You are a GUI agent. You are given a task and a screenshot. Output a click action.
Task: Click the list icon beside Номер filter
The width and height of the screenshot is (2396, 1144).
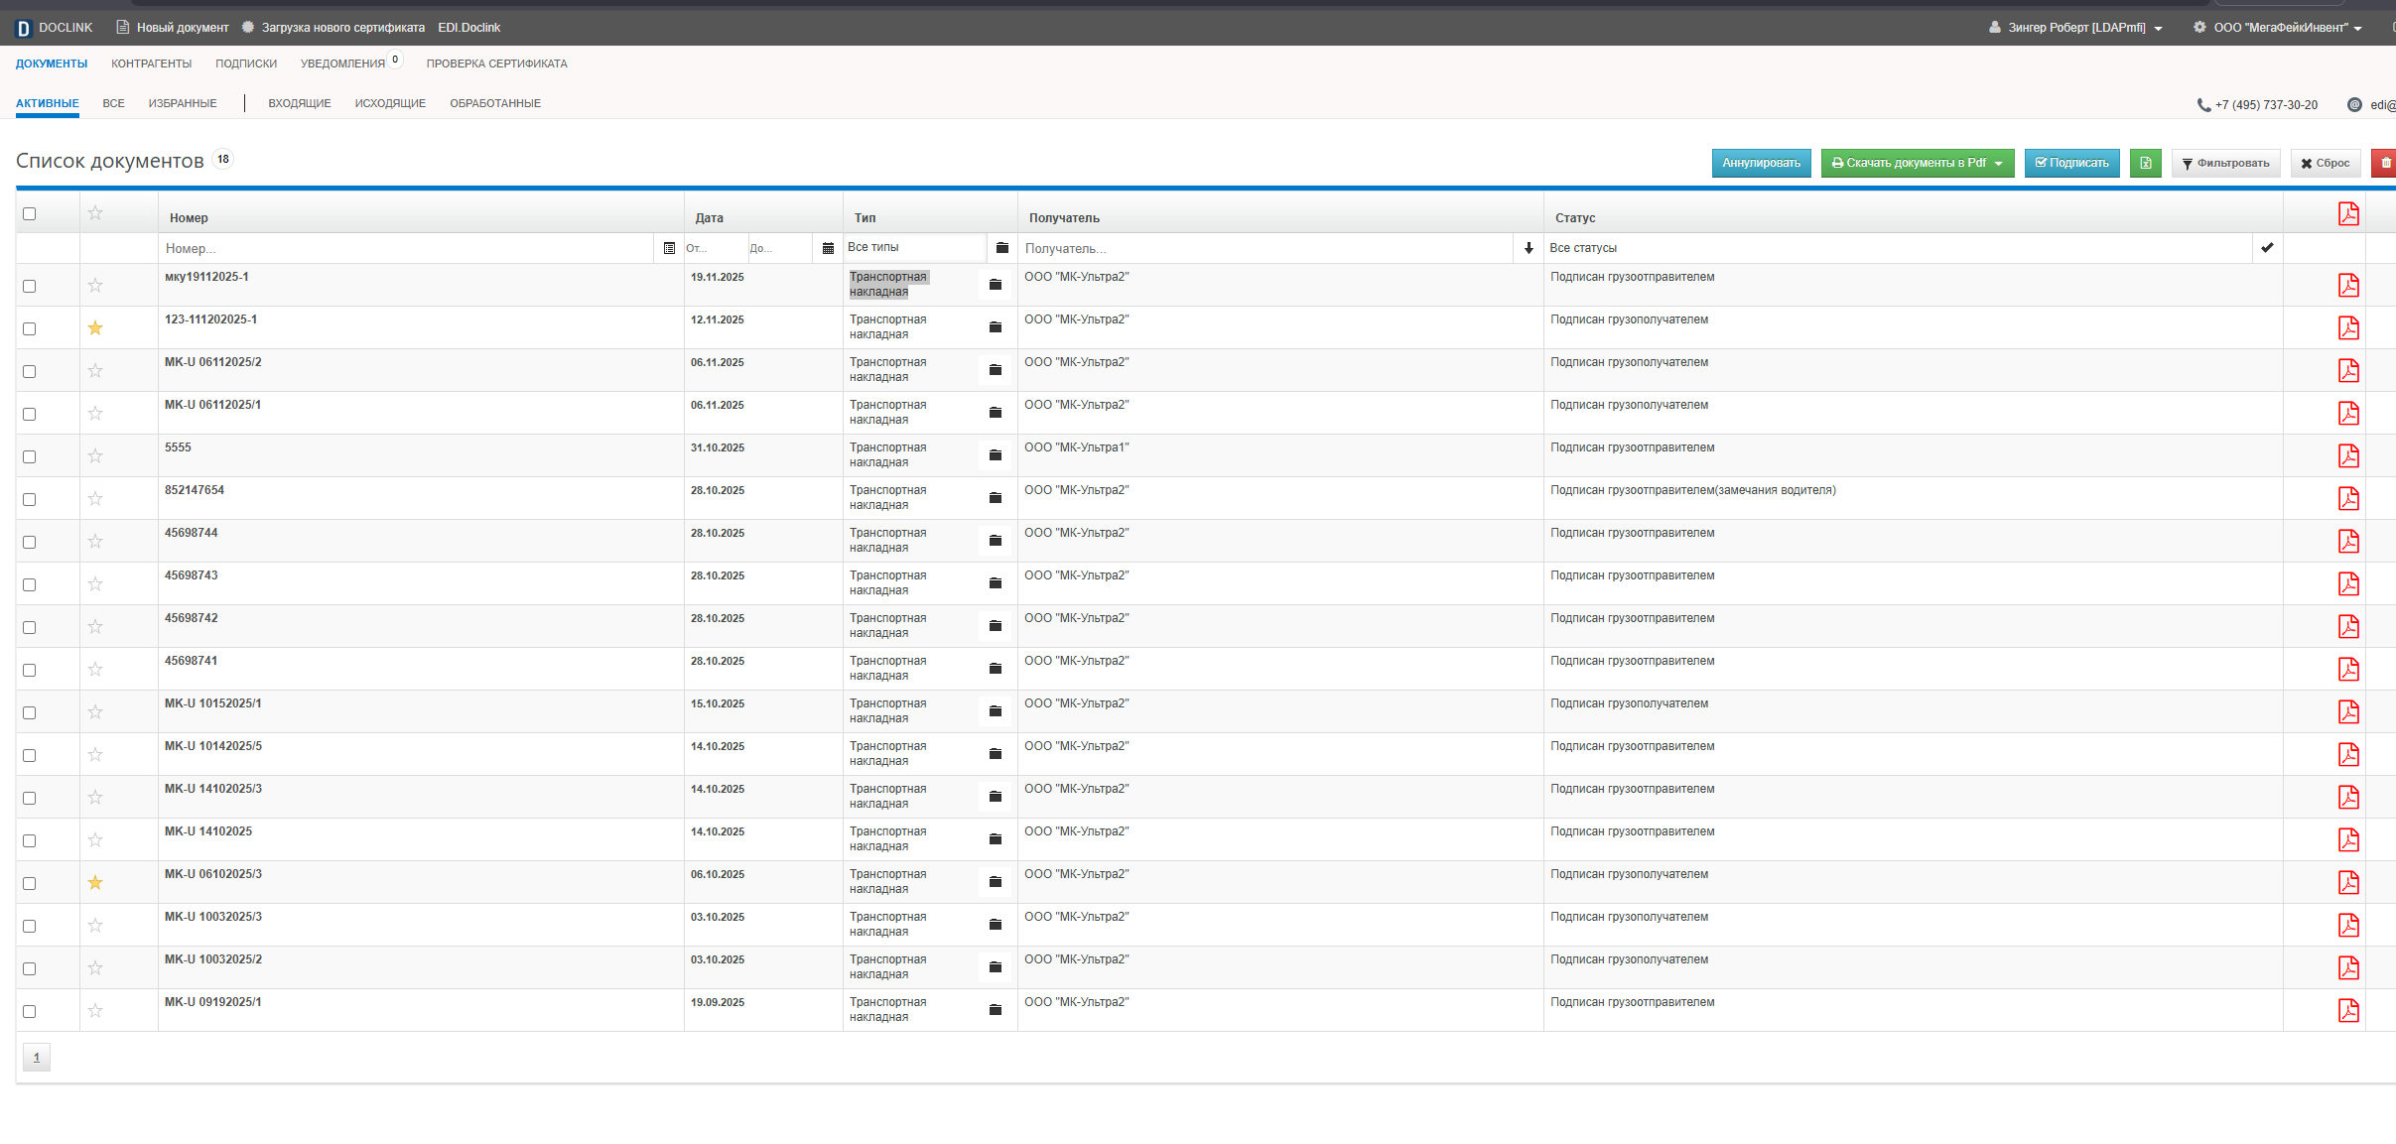(x=669, y=248)
